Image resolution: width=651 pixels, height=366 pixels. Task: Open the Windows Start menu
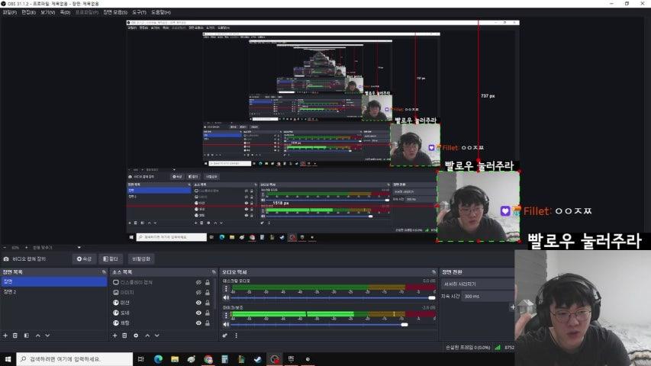click(8, 359)
